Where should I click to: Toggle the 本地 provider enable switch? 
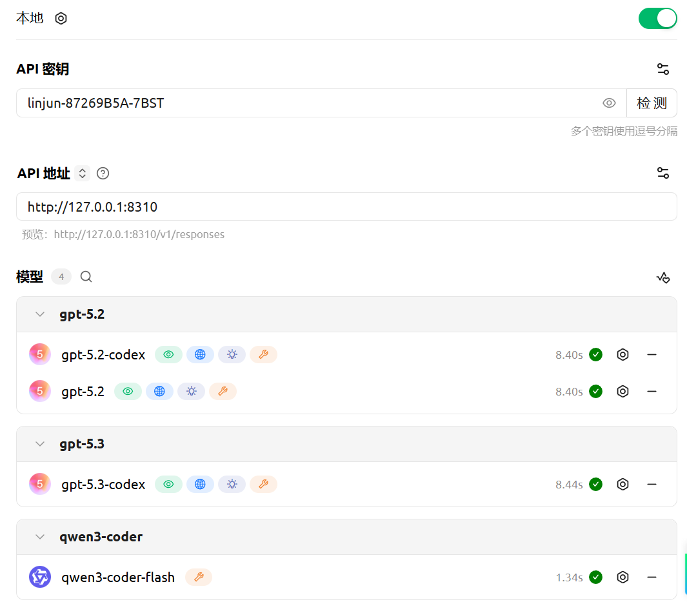[657, 18]
